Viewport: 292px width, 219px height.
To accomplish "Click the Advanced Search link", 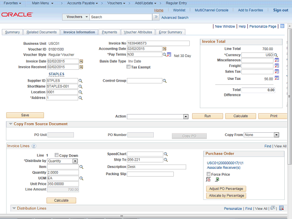I will (x=175, y=17).
